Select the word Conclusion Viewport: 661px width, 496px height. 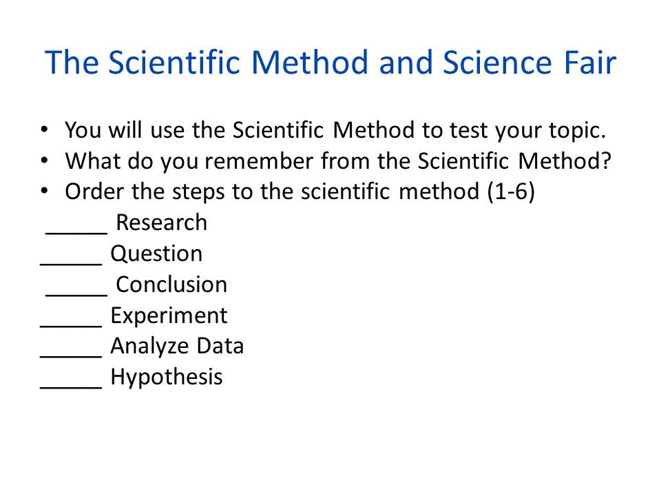click(x=171, y=285)
